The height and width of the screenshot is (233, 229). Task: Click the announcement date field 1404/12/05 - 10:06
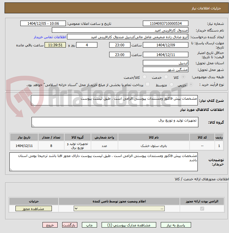[x=43, y=23]
